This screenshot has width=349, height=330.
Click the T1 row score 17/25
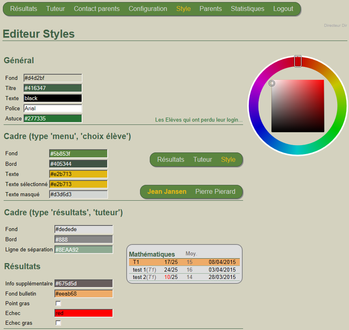click(171, 262)
